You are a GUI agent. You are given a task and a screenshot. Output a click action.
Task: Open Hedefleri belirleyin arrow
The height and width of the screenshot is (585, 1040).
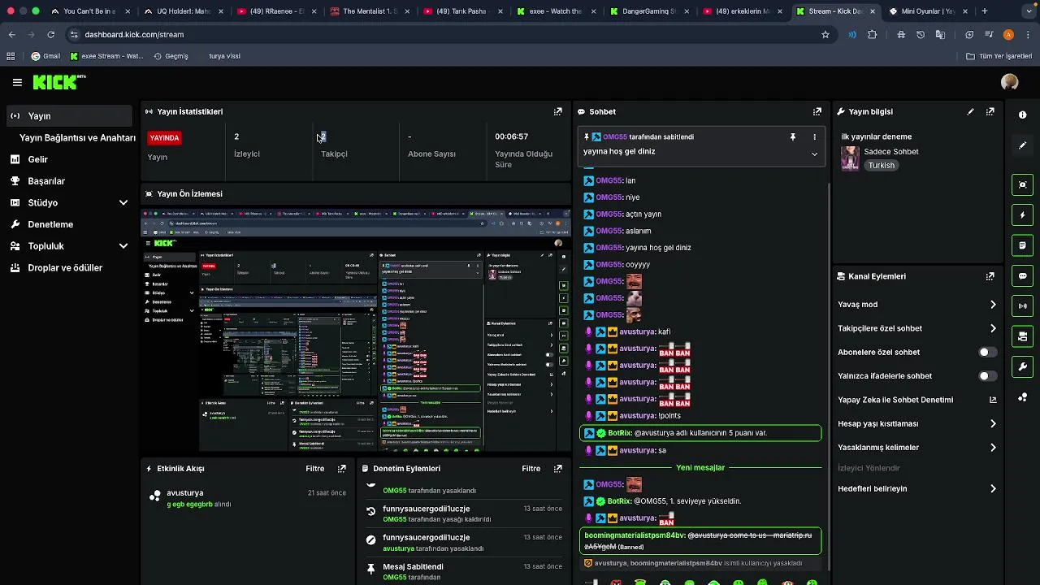coord(993,489)
